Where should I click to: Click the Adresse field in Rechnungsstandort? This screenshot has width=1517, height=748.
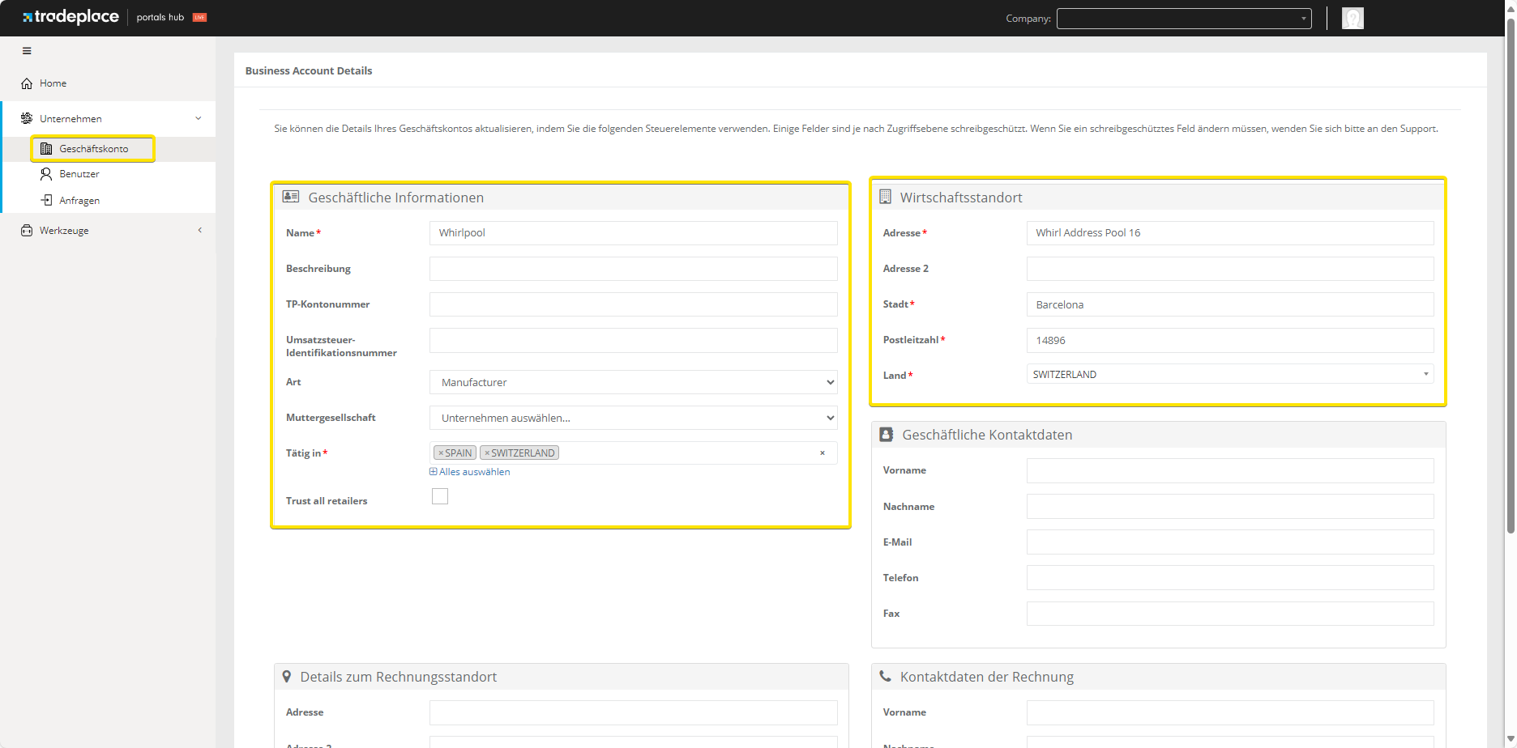pyautogui.click(x=634, y=712)
